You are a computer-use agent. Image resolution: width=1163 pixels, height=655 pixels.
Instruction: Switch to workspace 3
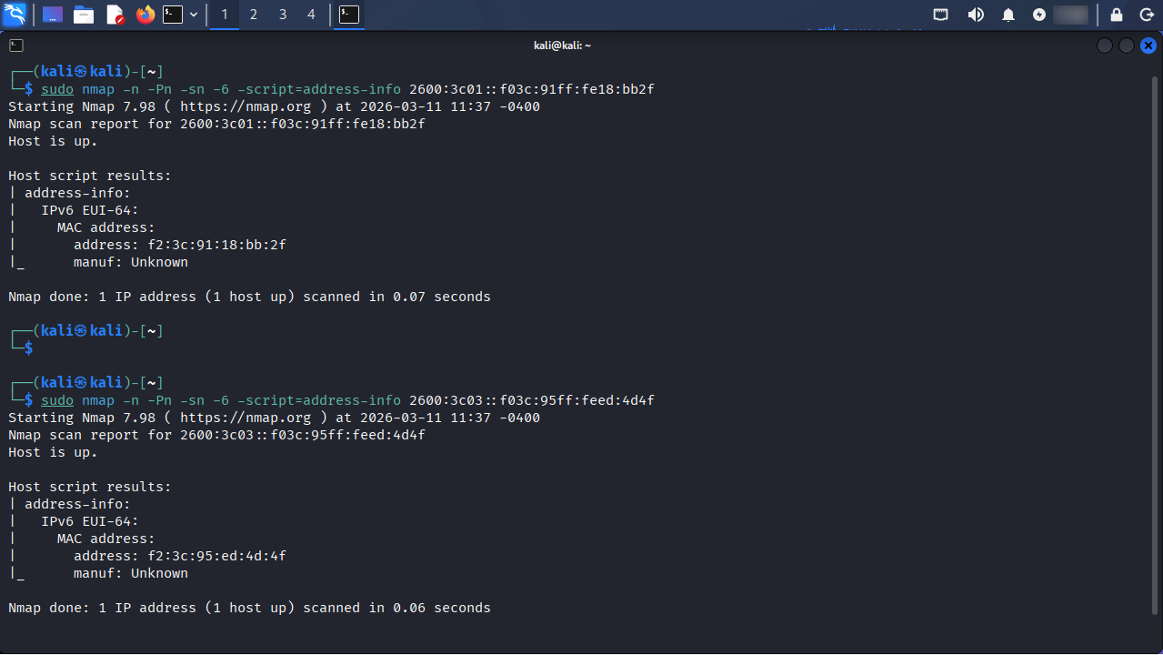283,15
